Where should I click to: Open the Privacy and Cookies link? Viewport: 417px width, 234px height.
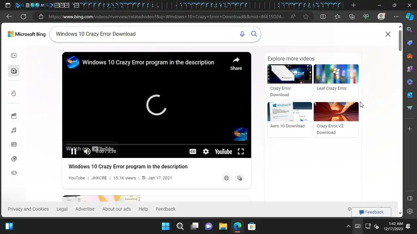point(28,209)
